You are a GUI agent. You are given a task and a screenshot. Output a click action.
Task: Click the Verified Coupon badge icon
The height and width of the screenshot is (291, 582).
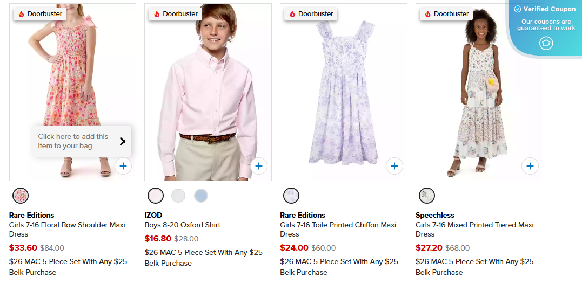546,43
